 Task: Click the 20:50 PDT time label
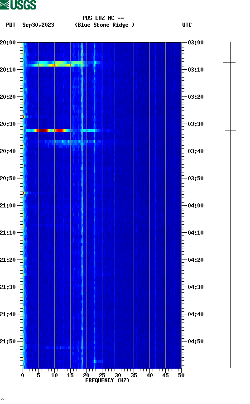pos(8,178)
